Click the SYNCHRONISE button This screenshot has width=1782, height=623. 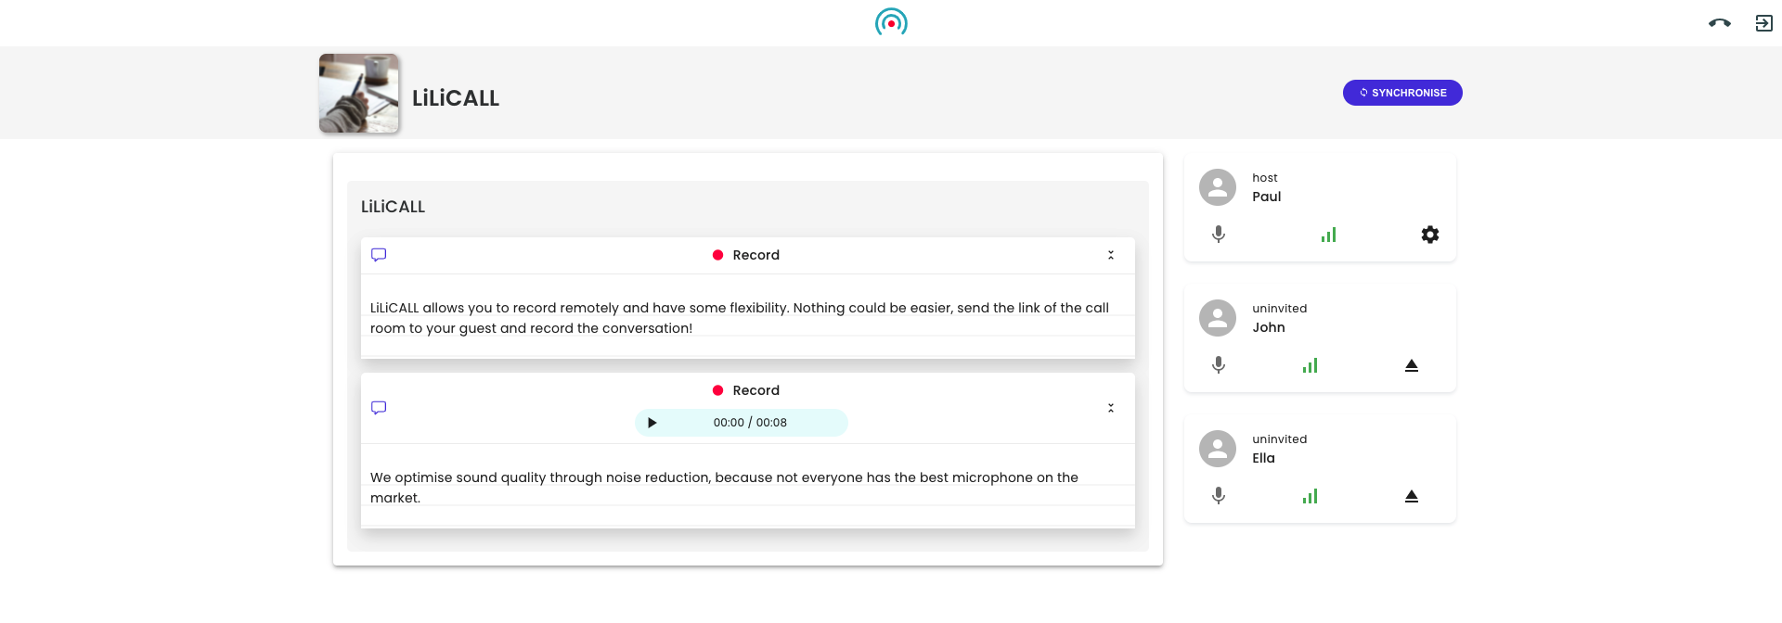click(x=1402, y=93)
